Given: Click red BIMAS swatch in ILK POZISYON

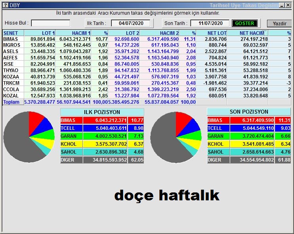Looking at the screenshot, I should (71, 120).
